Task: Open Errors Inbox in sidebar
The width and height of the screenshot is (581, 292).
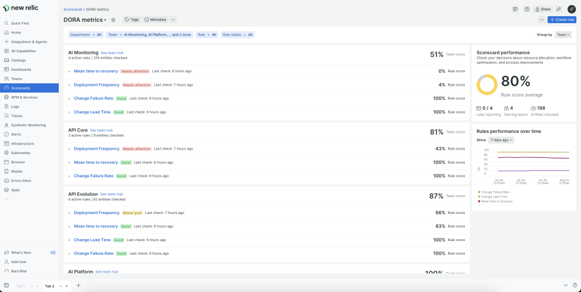Action: (29, 180)
